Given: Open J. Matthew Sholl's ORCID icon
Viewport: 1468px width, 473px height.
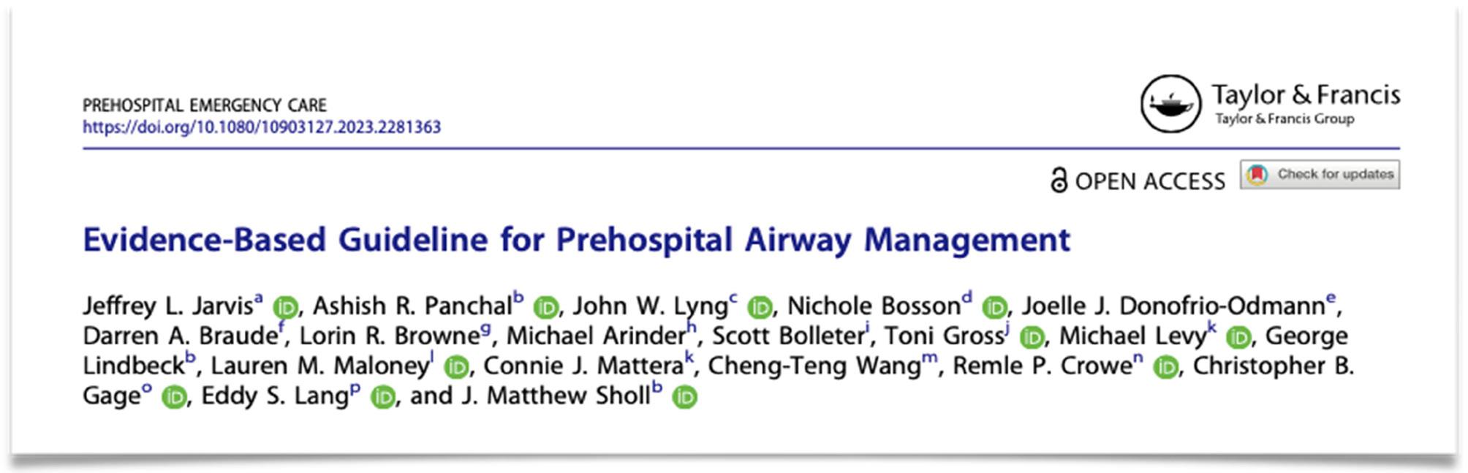Looking at the screenshot, I should 685,398.
